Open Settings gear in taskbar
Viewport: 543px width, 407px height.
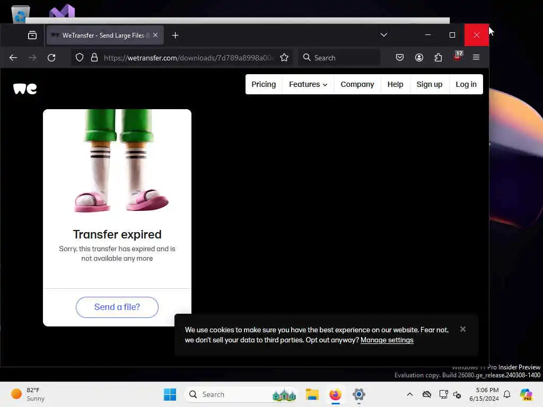coord(359,394)
